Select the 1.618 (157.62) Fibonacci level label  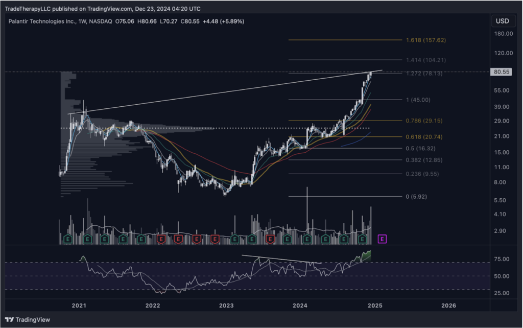[x=421, y=40]
